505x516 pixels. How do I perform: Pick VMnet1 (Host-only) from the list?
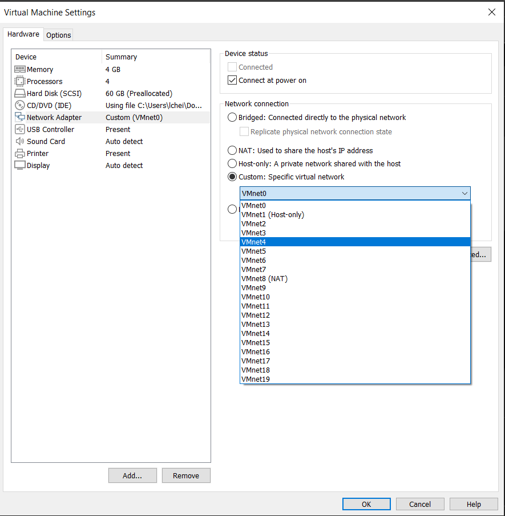(355, 214)
